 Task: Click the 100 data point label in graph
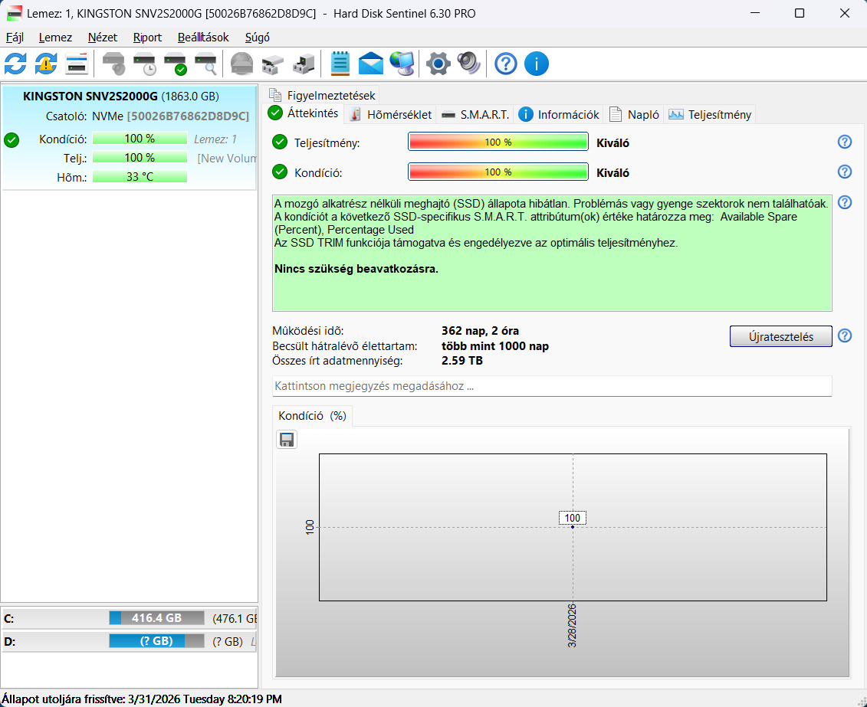tap(573, 518)
